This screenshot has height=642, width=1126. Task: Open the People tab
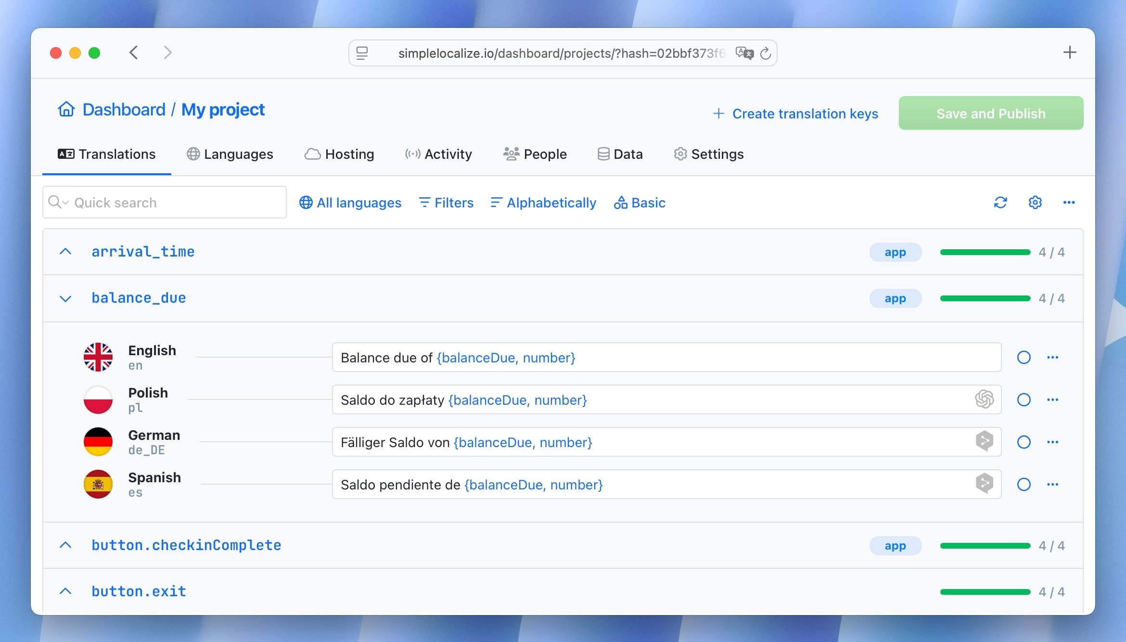535,154
